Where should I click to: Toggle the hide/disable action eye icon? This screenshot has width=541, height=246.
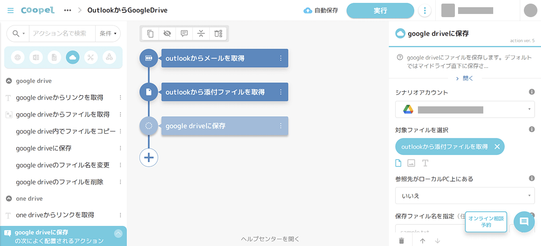[x=167, y=33]
